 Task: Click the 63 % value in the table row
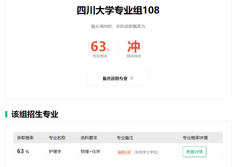point(23,151)
